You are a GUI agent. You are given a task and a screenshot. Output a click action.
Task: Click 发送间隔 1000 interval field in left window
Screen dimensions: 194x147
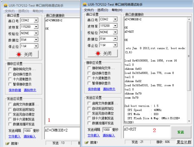click(28, 131)
